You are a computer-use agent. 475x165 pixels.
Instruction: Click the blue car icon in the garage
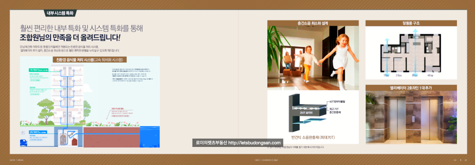click(x=24, y=142)
